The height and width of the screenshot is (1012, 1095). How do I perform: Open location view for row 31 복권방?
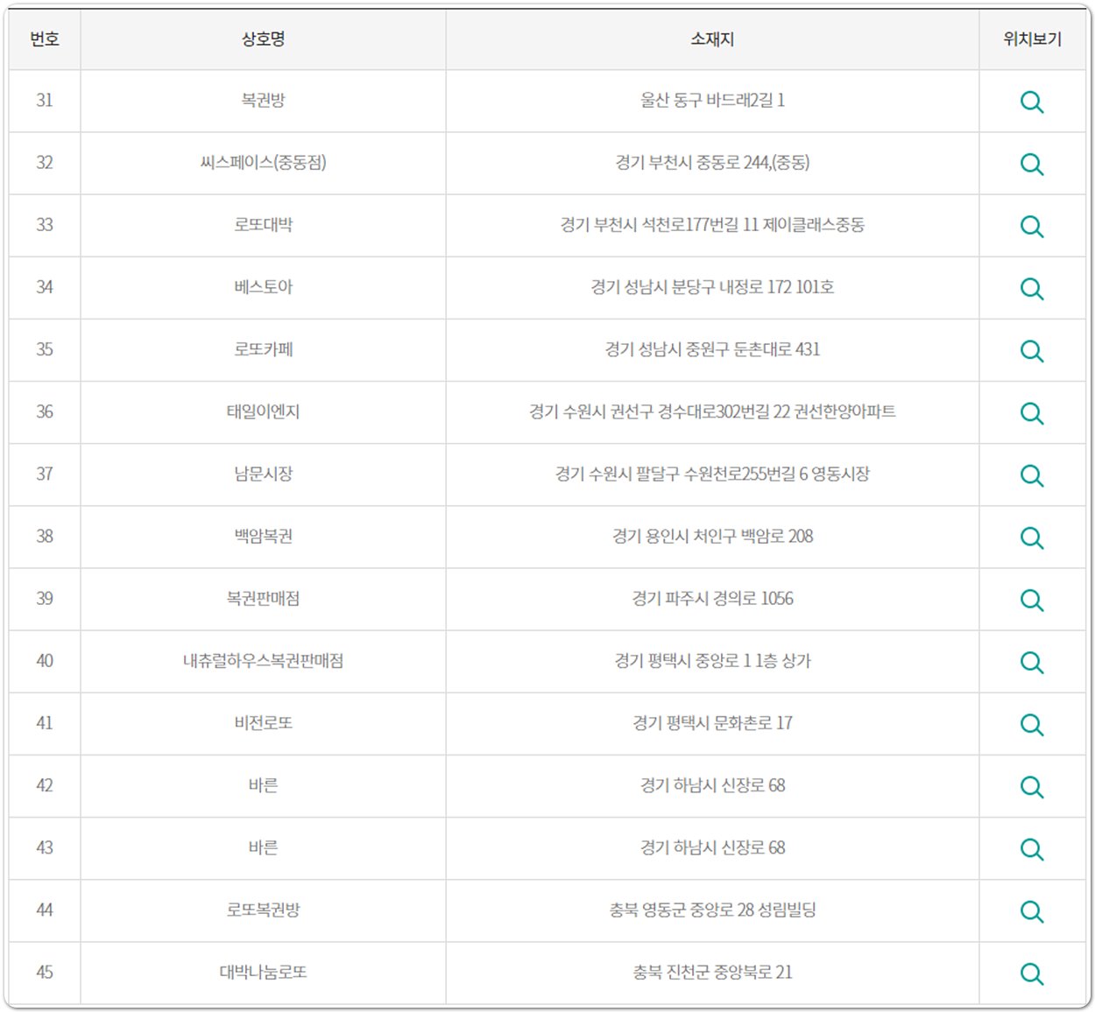[1032, 102]
